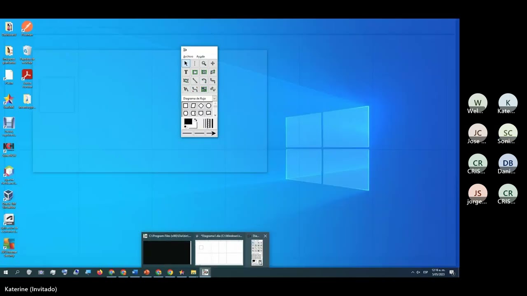The height and width of the screenshot is (296, 527).
Task: Open the notification center icon
Action: 452,272
